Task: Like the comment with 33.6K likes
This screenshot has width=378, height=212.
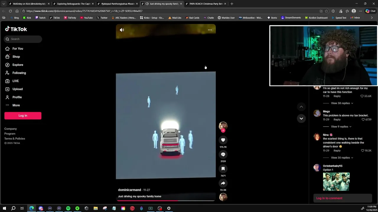Action: click(x=362, y=96)
